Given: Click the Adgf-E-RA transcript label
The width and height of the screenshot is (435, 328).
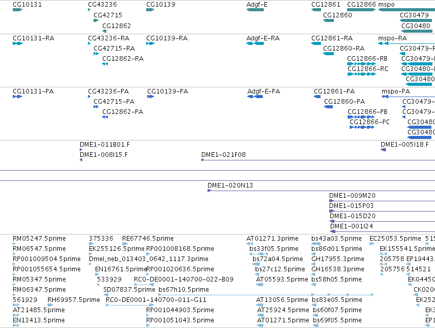Looking at the screenshot, I should [263, 38].
